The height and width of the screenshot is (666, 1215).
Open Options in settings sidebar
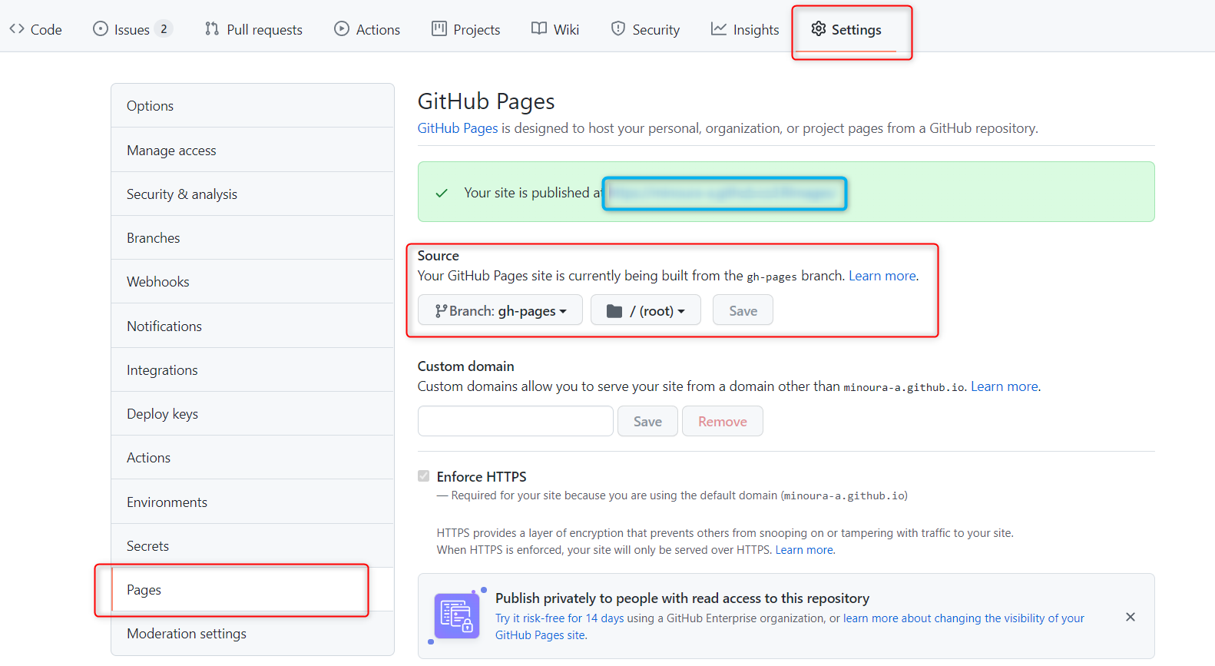coord(253,106)
